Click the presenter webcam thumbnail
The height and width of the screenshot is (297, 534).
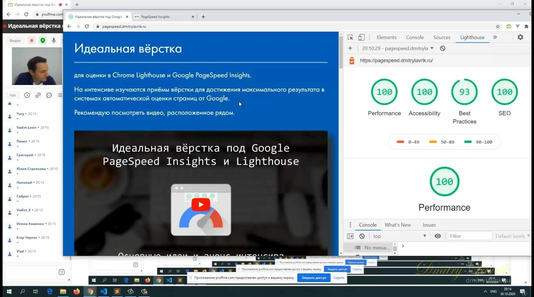37,66
